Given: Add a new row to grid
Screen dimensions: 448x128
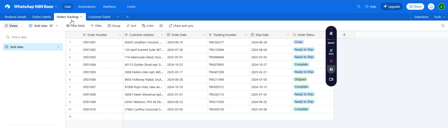Looking at the screenshot, I should coord(70,117).
